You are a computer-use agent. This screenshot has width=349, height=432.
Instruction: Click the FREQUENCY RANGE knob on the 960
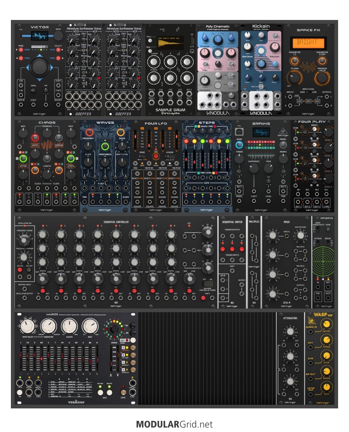(24, 240)
